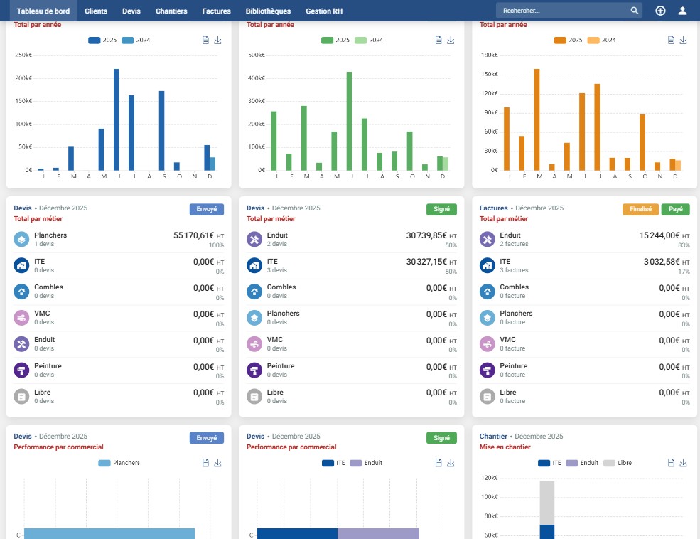Viewport: 700px width, 539px height.
Task: Click the search magnifier icon
Action: [634, 11]
